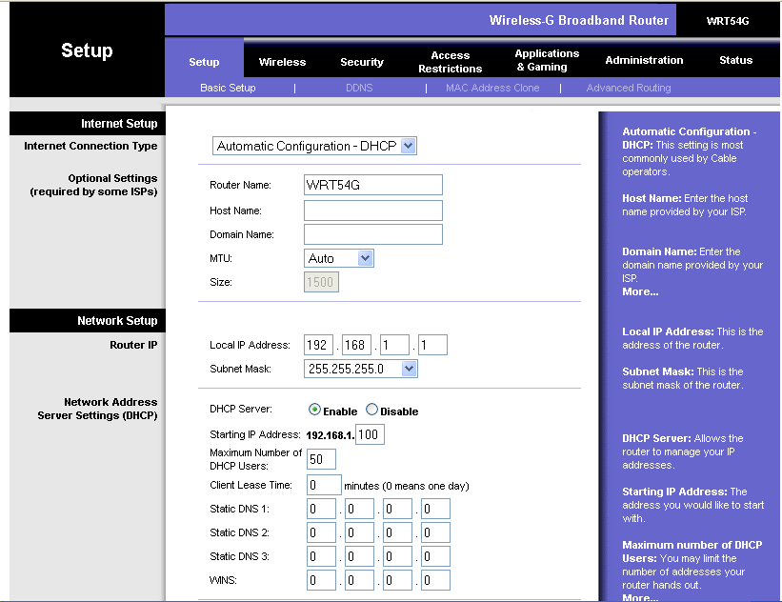The height and width of the screenshot is (602, 782).
Task: Open the Internet Connection Type dropdown
Action: (x=314, y=146)
